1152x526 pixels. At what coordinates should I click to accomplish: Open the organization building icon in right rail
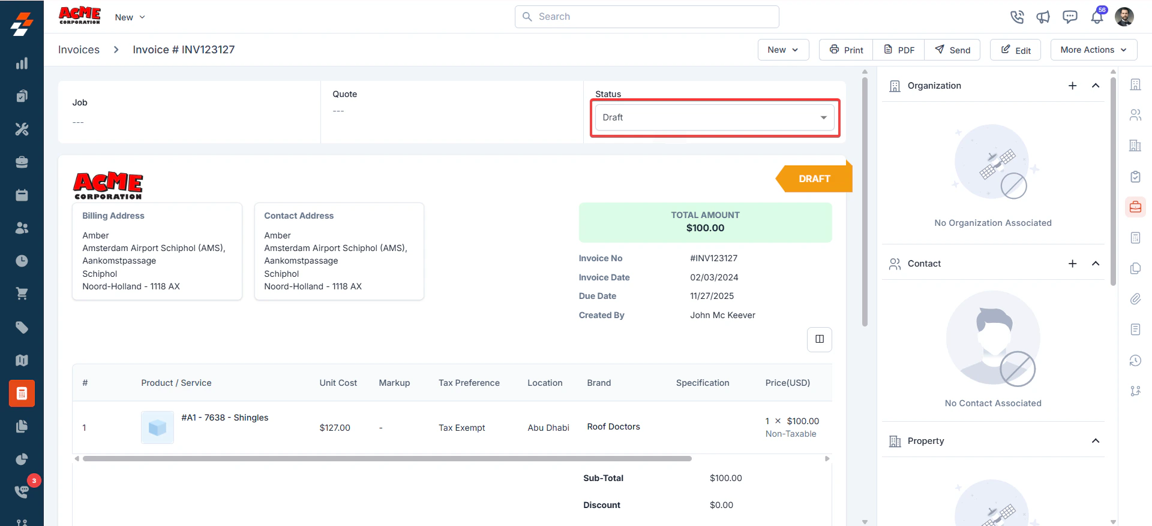point(1135,84)
